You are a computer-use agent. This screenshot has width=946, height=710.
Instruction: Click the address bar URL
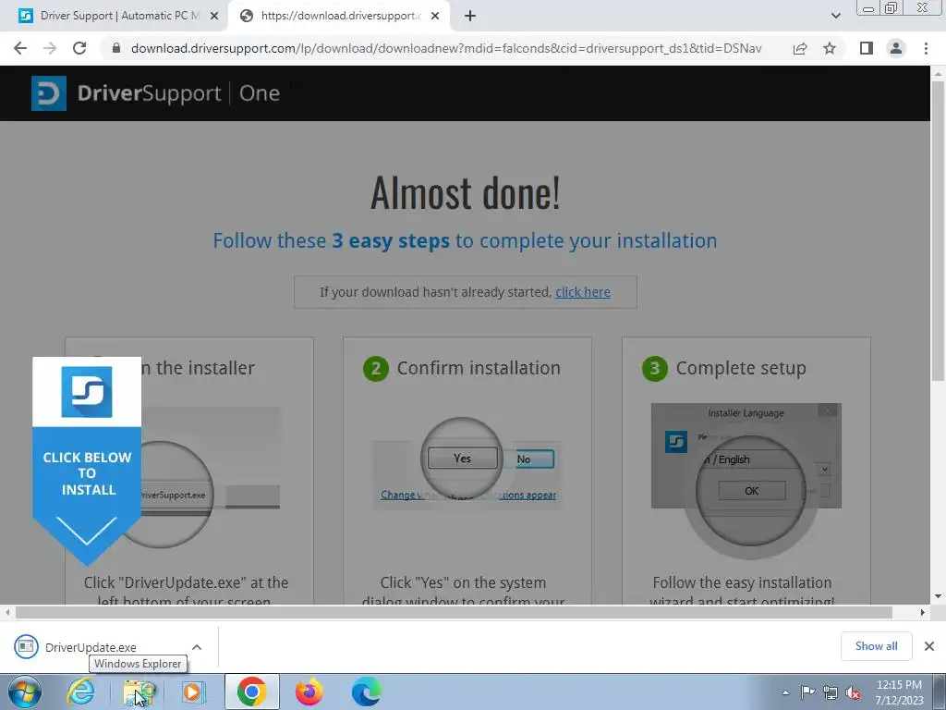pyautogui.click(x=446, y=48)
